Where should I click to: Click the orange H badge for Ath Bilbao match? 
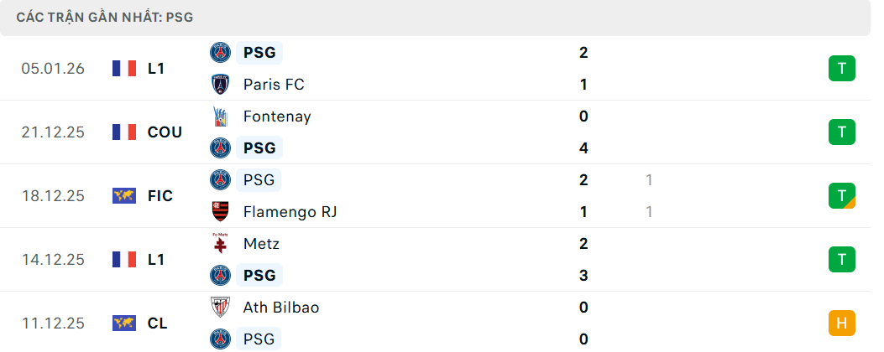pos(841,324)
